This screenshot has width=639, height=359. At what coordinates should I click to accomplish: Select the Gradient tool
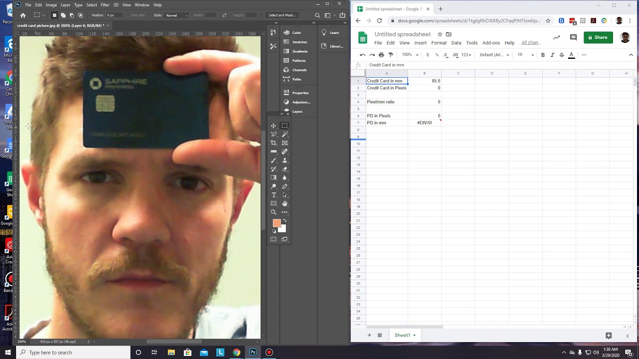tap(274, 178)
